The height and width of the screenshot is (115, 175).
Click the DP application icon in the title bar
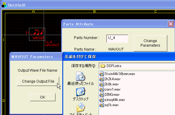click(x=4, y=5)
